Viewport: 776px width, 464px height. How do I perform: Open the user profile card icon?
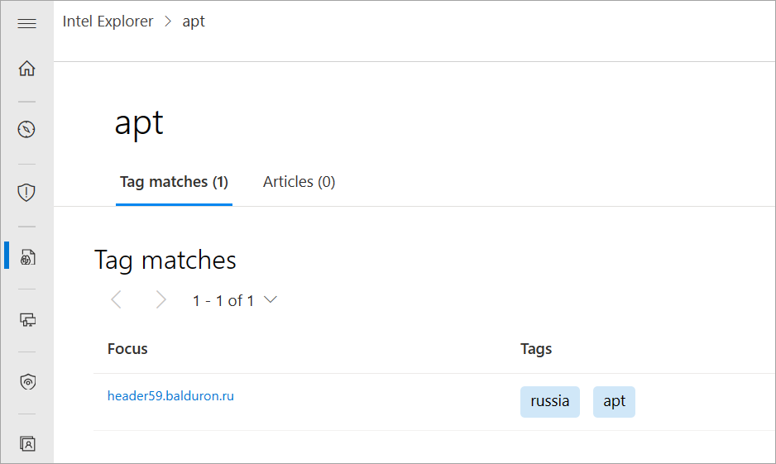coord(28,443)
